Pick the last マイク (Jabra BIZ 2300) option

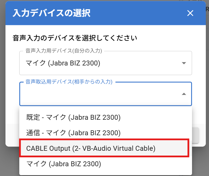pos(63,164)
